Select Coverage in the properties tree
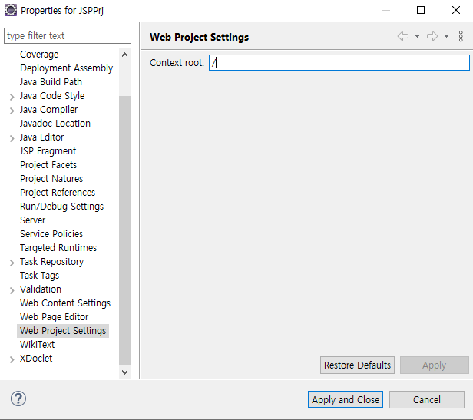Screen dimensions: 473x420 pyautogui.click(x=39, y=55)
